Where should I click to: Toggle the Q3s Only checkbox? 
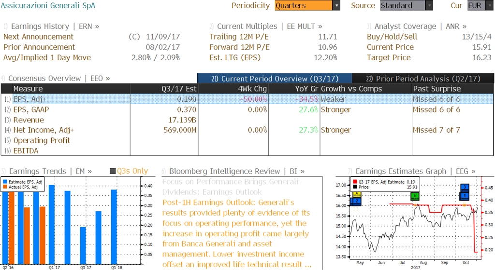(x=113, y=171)
